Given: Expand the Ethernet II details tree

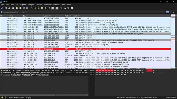Looking at the screenshot, I should [x=2, y=73].
